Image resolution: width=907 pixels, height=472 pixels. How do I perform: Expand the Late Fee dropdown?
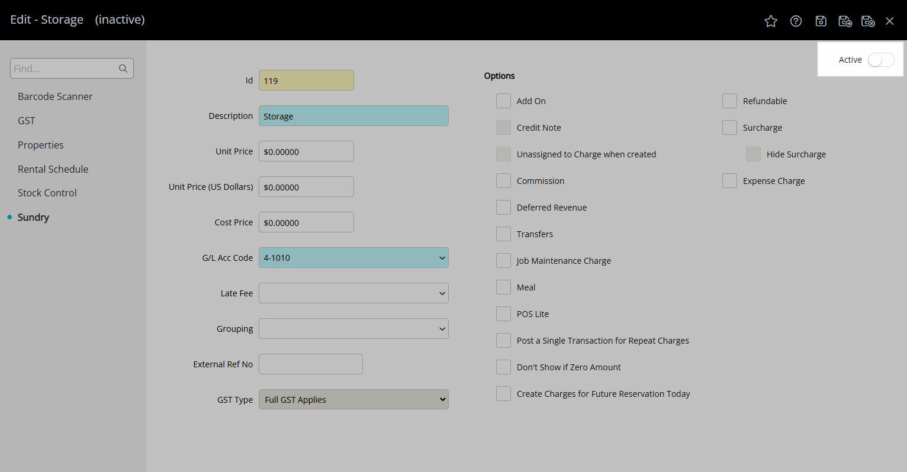click(x=353, y=293)
